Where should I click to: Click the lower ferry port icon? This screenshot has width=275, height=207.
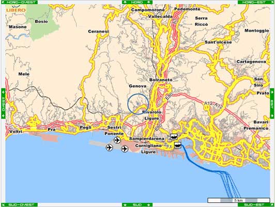point(178,145)
